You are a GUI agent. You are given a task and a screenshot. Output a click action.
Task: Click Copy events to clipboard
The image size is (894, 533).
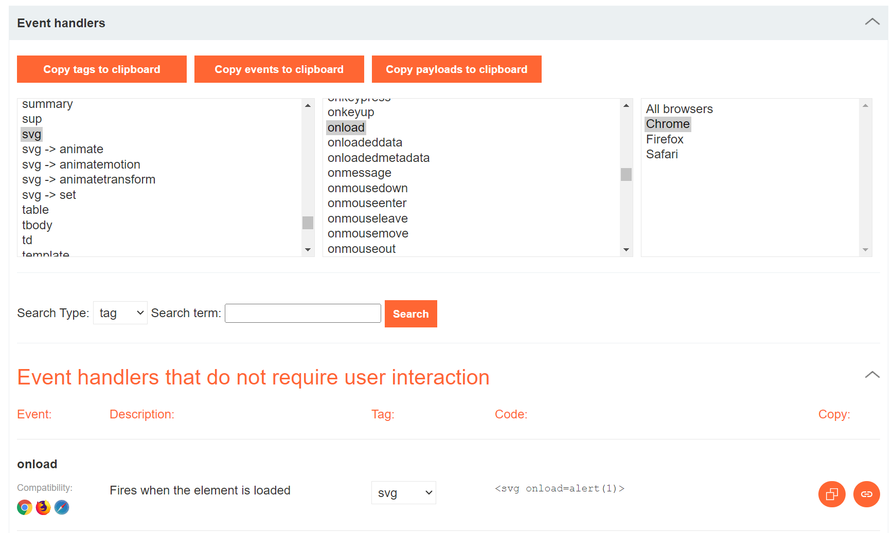pos(279,69)
